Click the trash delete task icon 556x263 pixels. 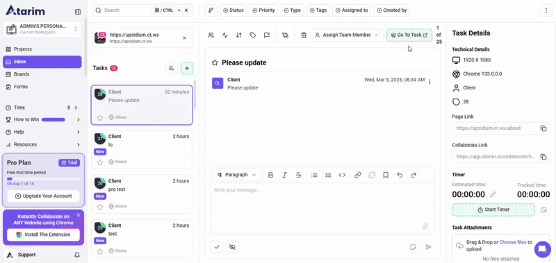pos(304,35)
